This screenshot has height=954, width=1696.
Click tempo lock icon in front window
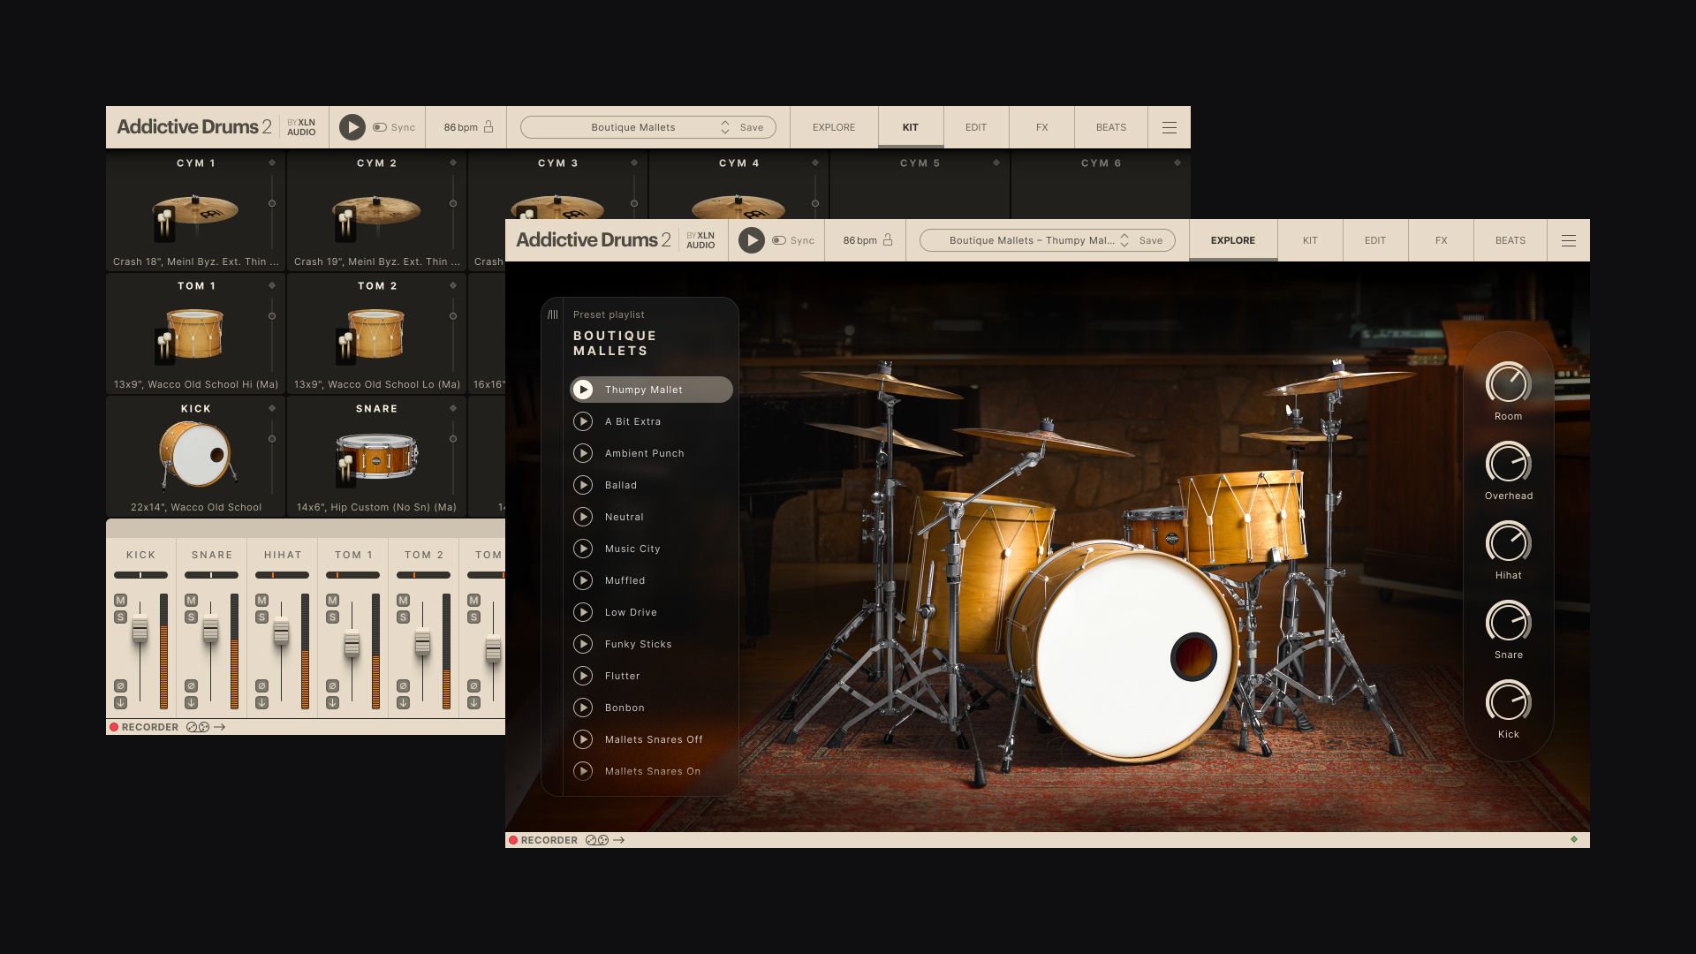(x=888, y=239)
